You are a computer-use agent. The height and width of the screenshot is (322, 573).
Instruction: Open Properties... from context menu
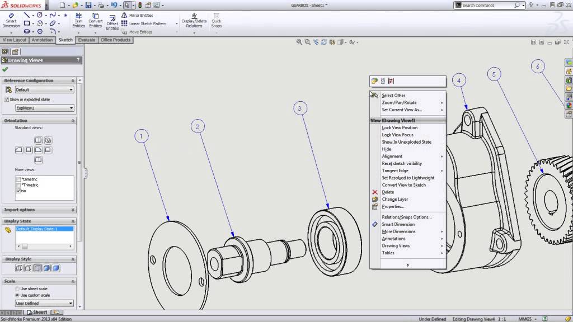coord(407,207)
